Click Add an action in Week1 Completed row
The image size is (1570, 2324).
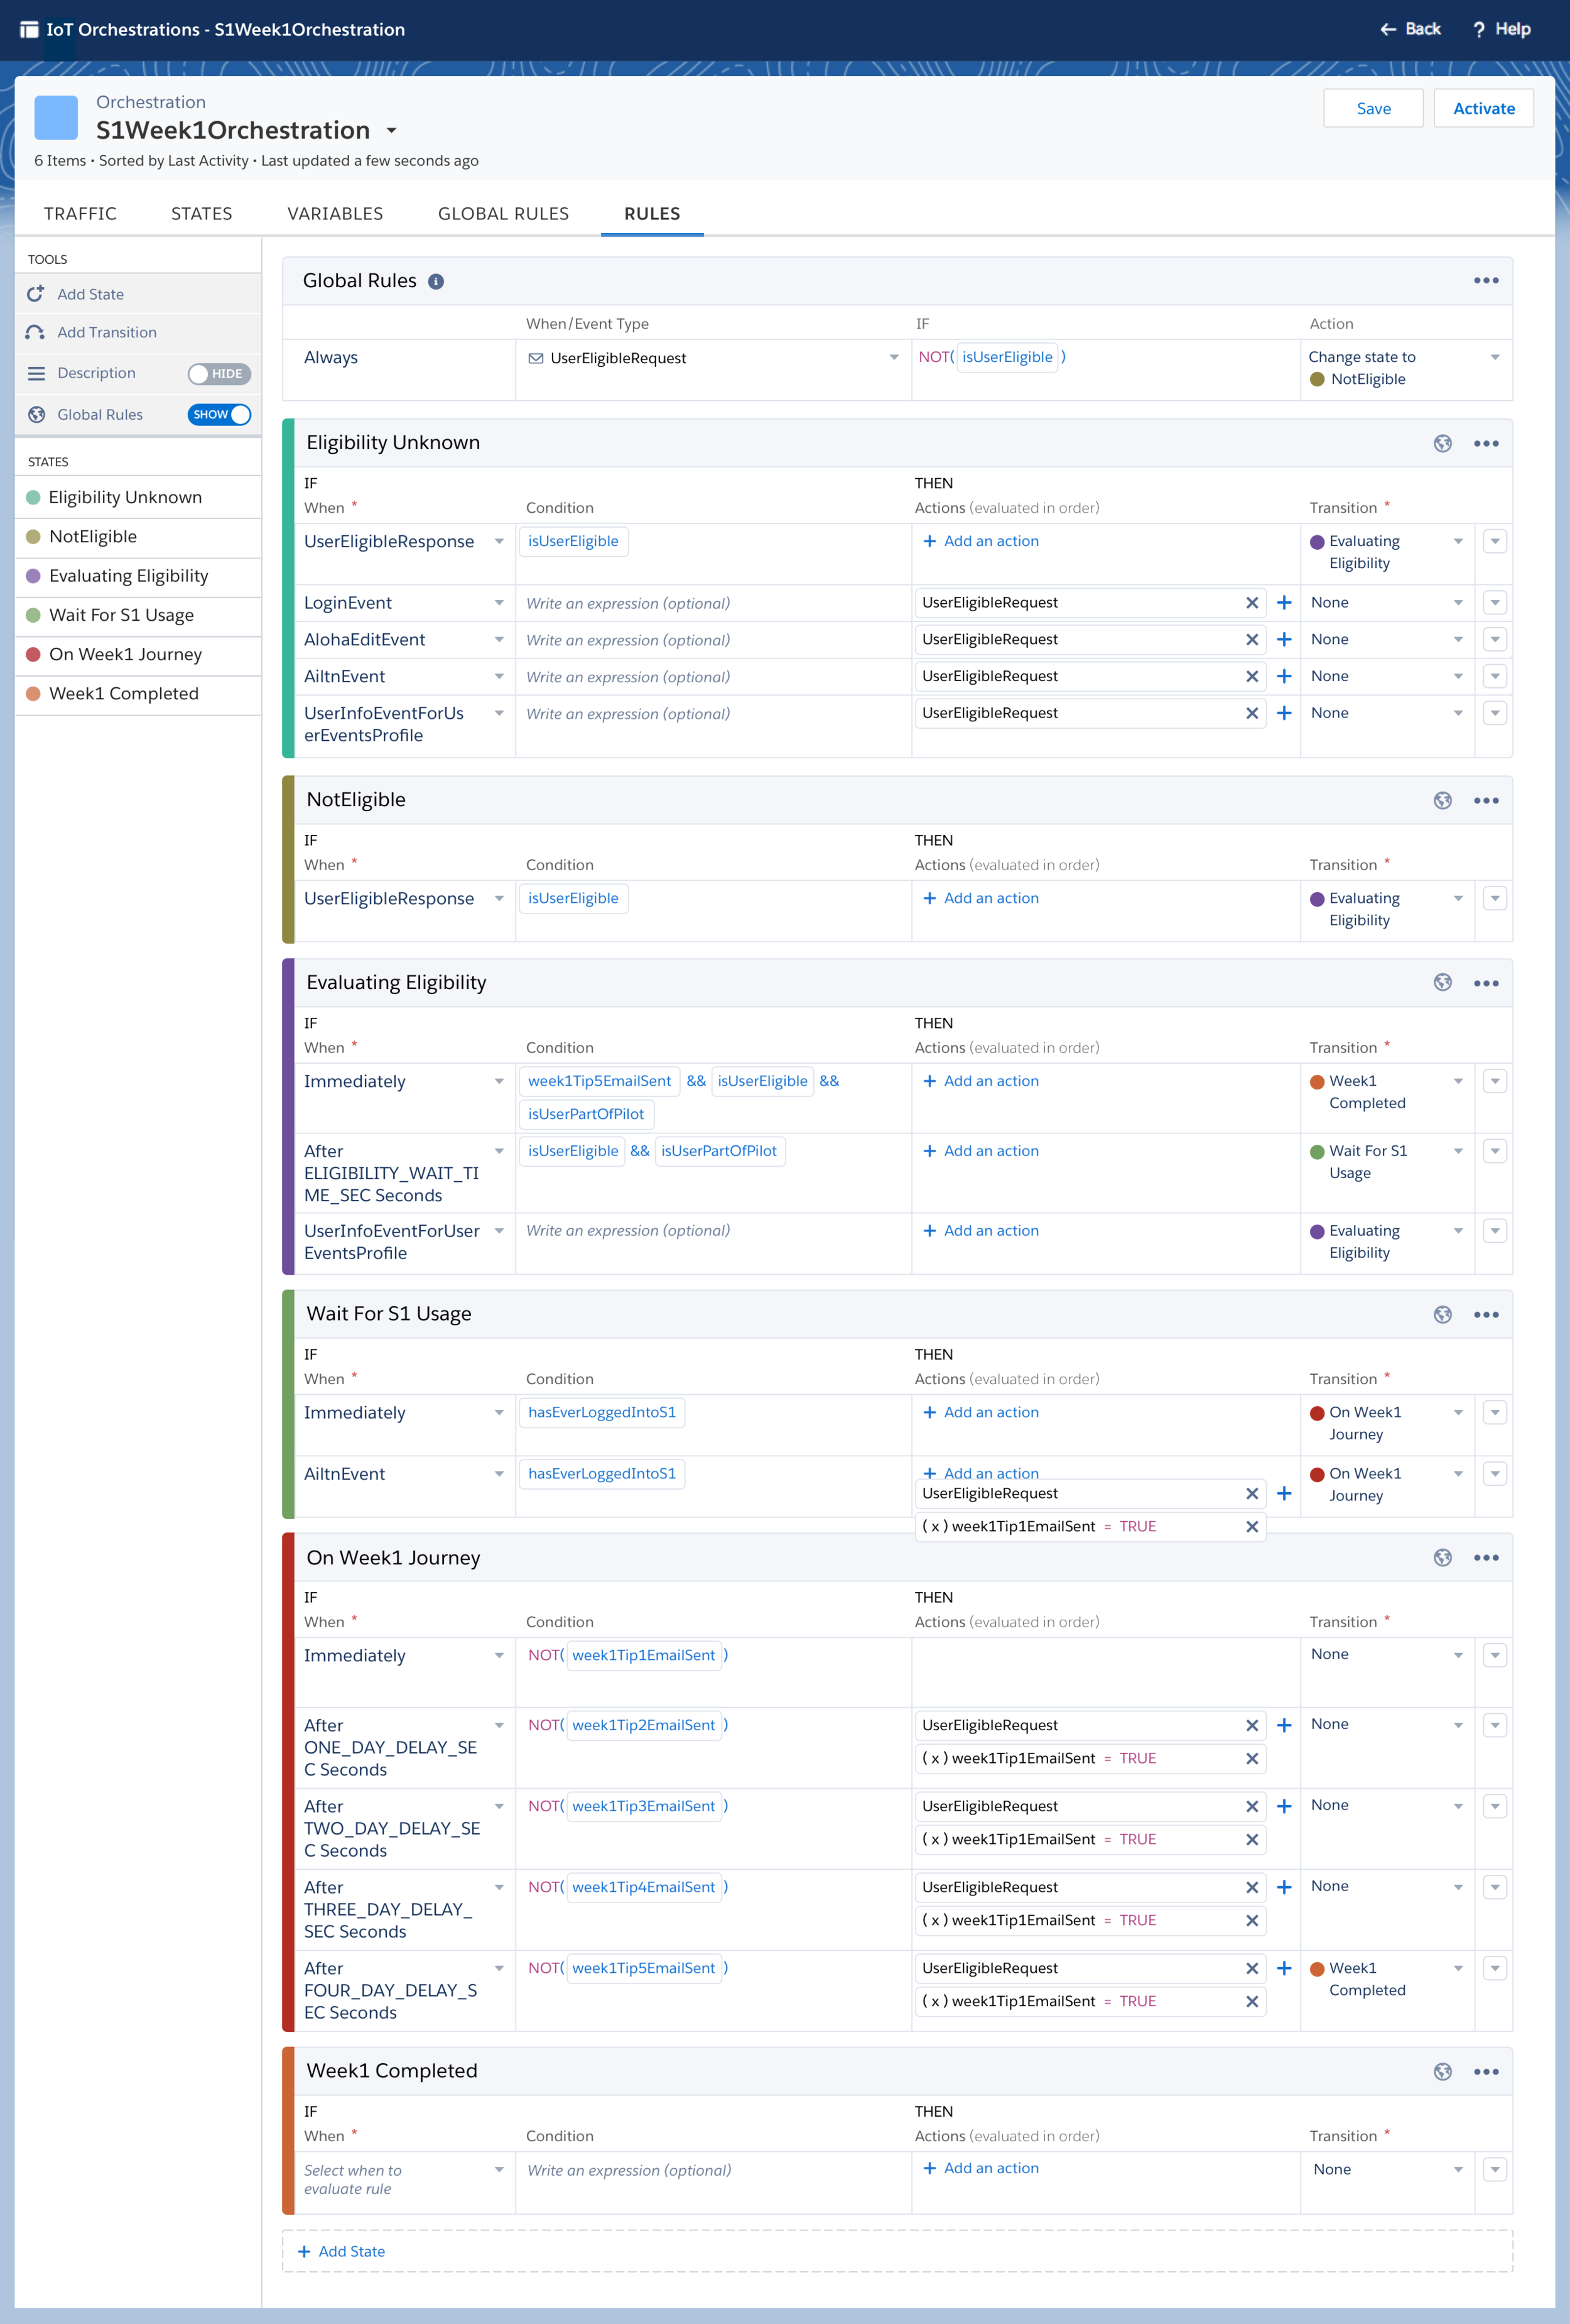tap(980, 2168)
